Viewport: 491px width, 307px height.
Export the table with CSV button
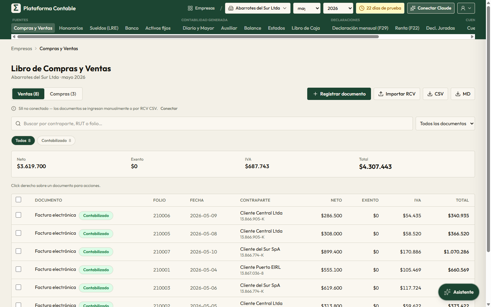[435, 94]
